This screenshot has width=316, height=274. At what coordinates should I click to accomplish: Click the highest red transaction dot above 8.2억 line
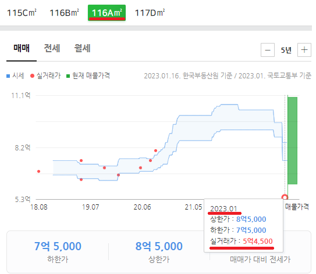(155, 150)
